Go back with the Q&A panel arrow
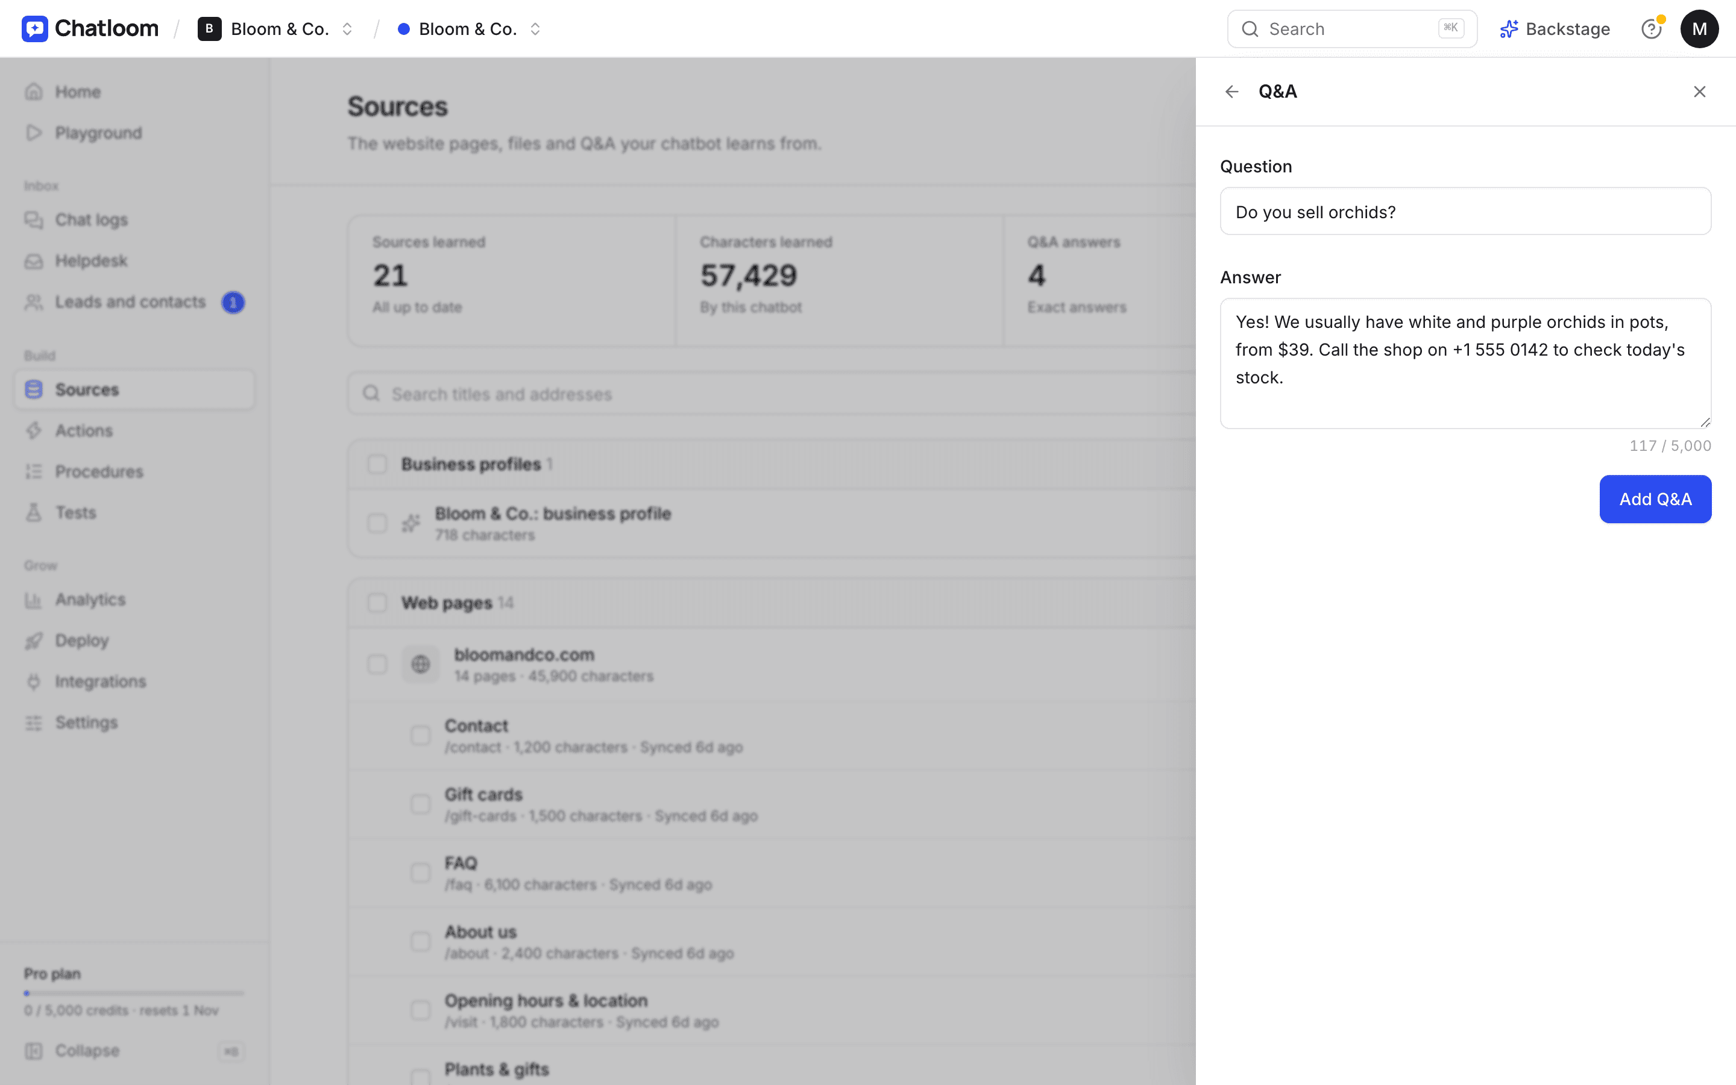Image resolution: width=1736 pixels, height=1085 pixels. (1231, 92)
